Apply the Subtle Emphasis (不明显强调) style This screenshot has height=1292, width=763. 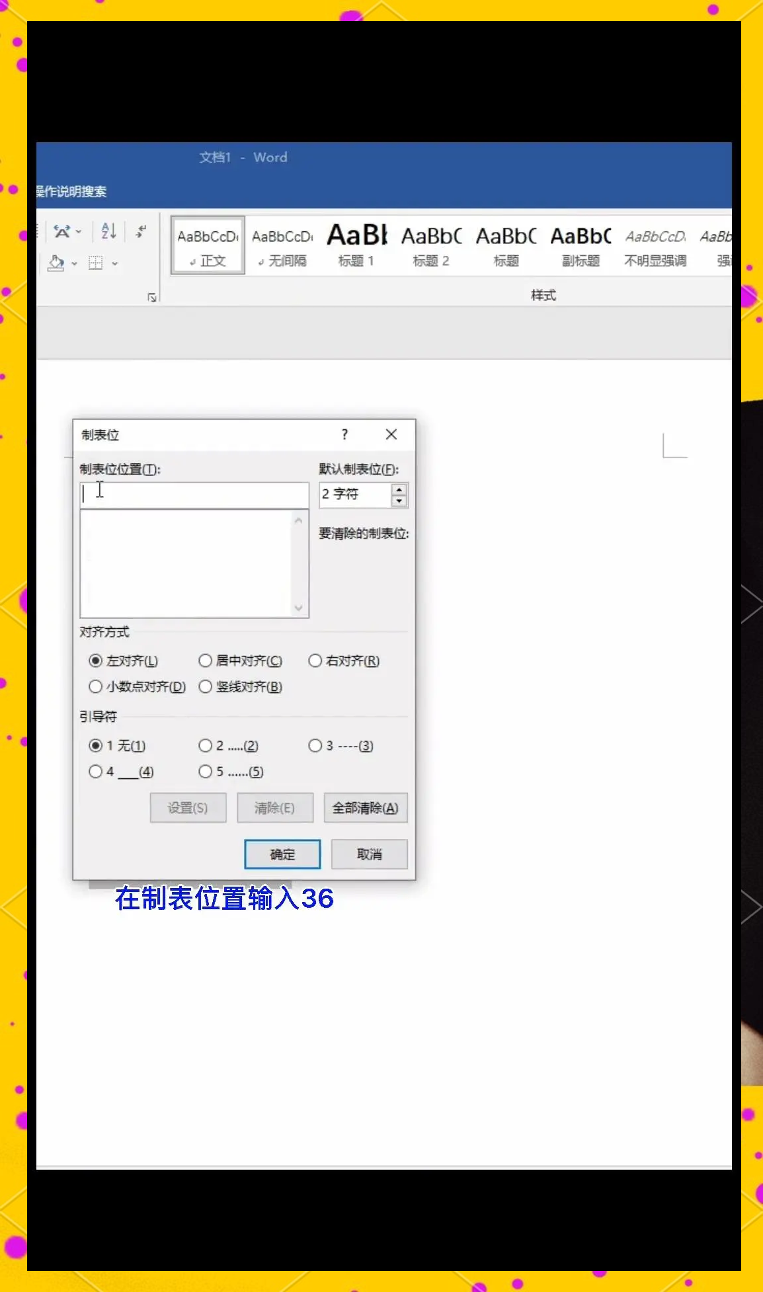coord(655,245)
